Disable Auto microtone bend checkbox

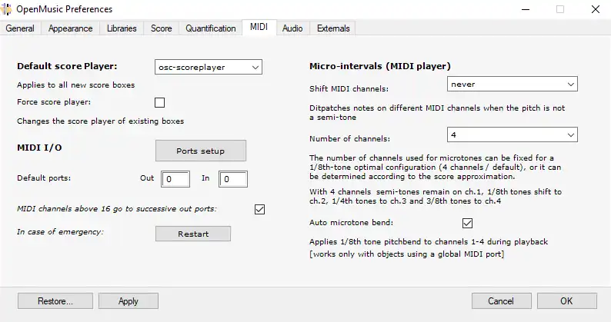(x=467, y=223)
